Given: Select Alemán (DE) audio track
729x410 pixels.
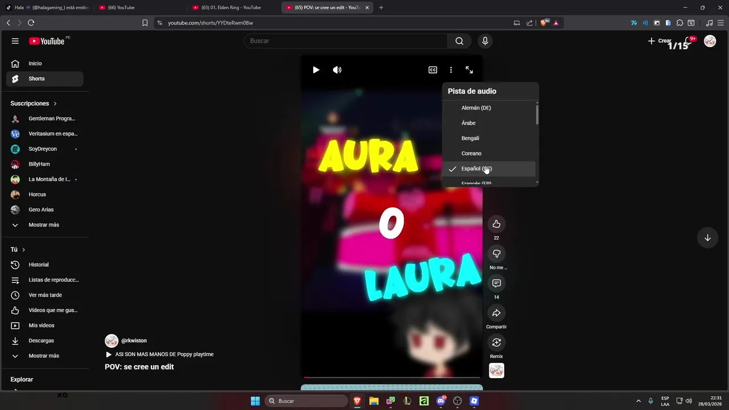Looking at the screenshot, I should [490, 108].
